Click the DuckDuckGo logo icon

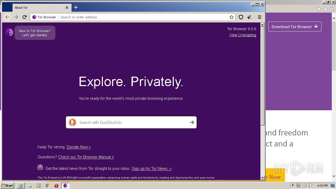tap(72, 122)
